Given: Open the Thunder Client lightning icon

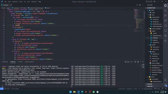Looking at the screenshot, I should tap(165, 36).
